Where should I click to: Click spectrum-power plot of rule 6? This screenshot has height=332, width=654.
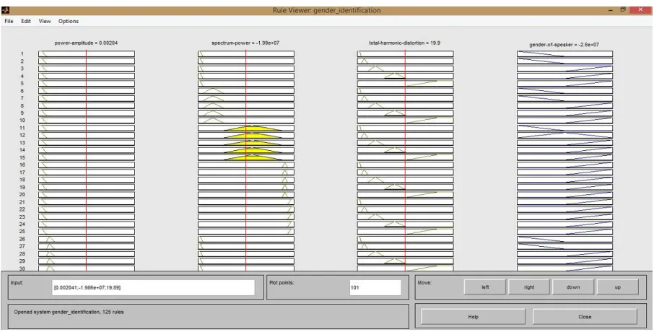click(245, 91)
